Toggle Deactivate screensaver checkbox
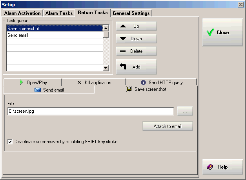Screen dimensions: 246x180 10,142
